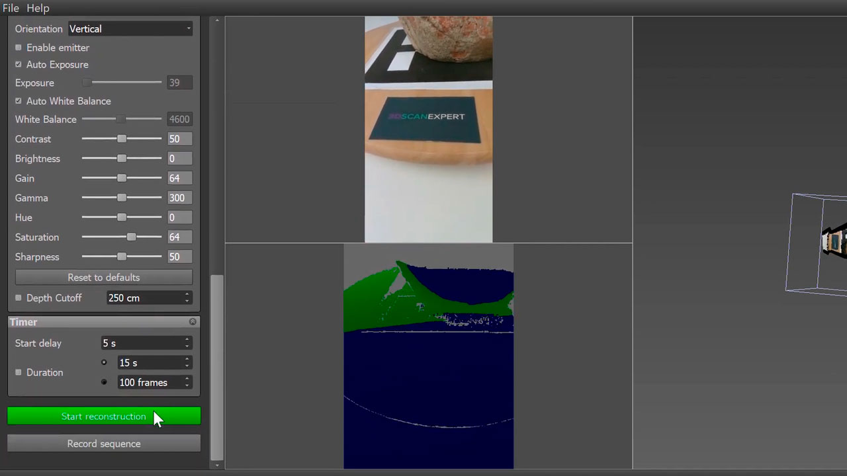This screenshot has width=847, height=476.
Task: Select the 15 s duration radio button
Action: click(104, 362)
